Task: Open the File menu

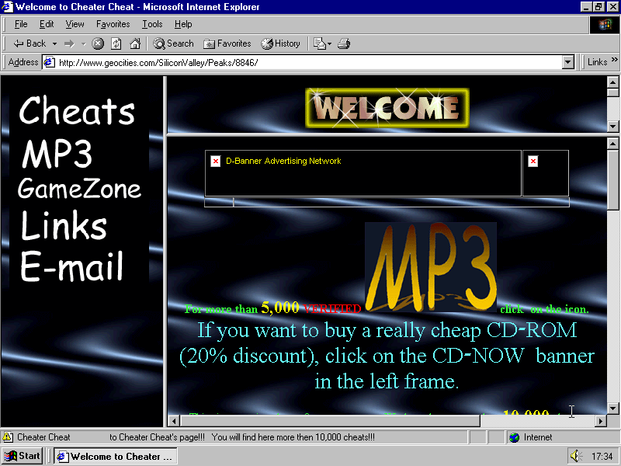Action: (20, 24)
